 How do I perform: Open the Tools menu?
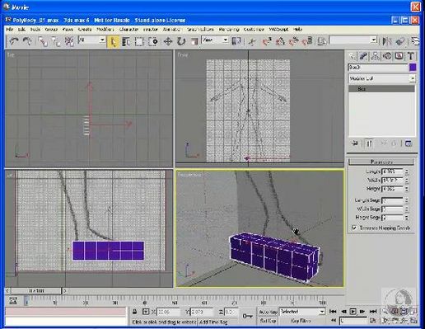[35, 29]
